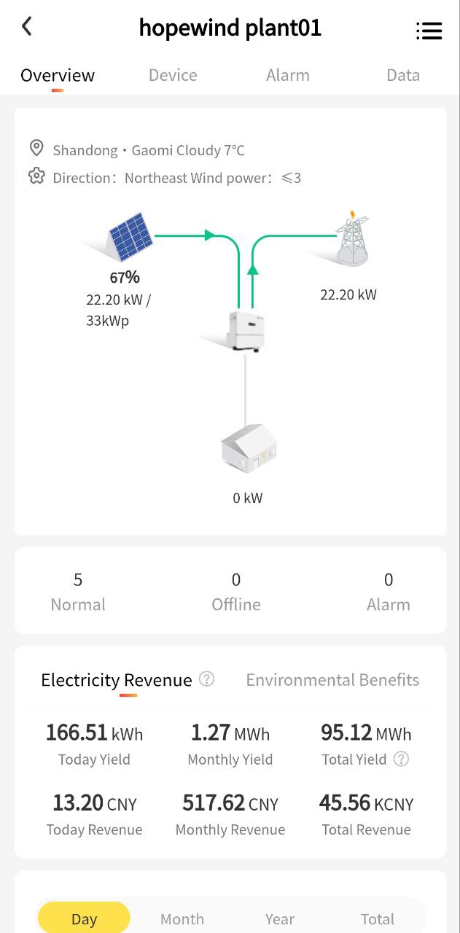View the 0 Offline devices
The image size is (460, 933).
(x=236, y=591)
